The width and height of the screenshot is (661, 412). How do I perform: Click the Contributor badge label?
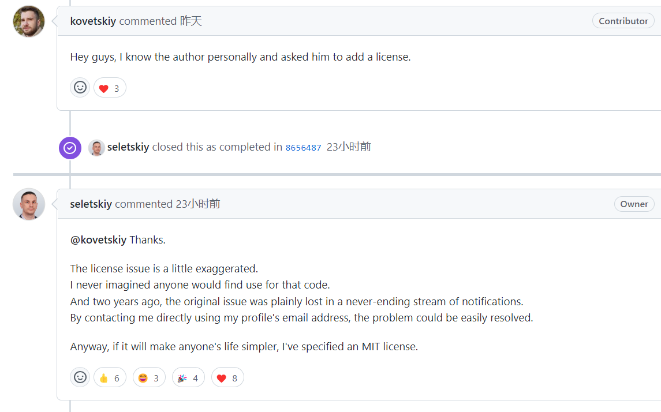tap(623, 21)
